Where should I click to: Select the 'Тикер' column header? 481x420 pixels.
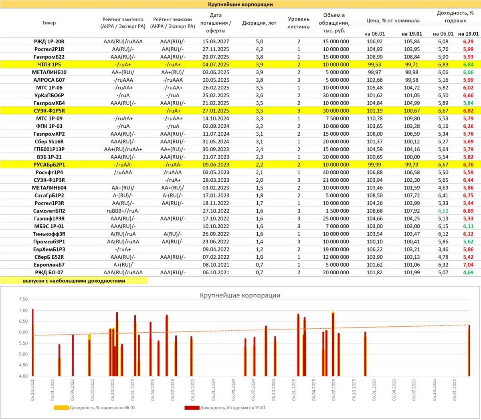point(49,23)
